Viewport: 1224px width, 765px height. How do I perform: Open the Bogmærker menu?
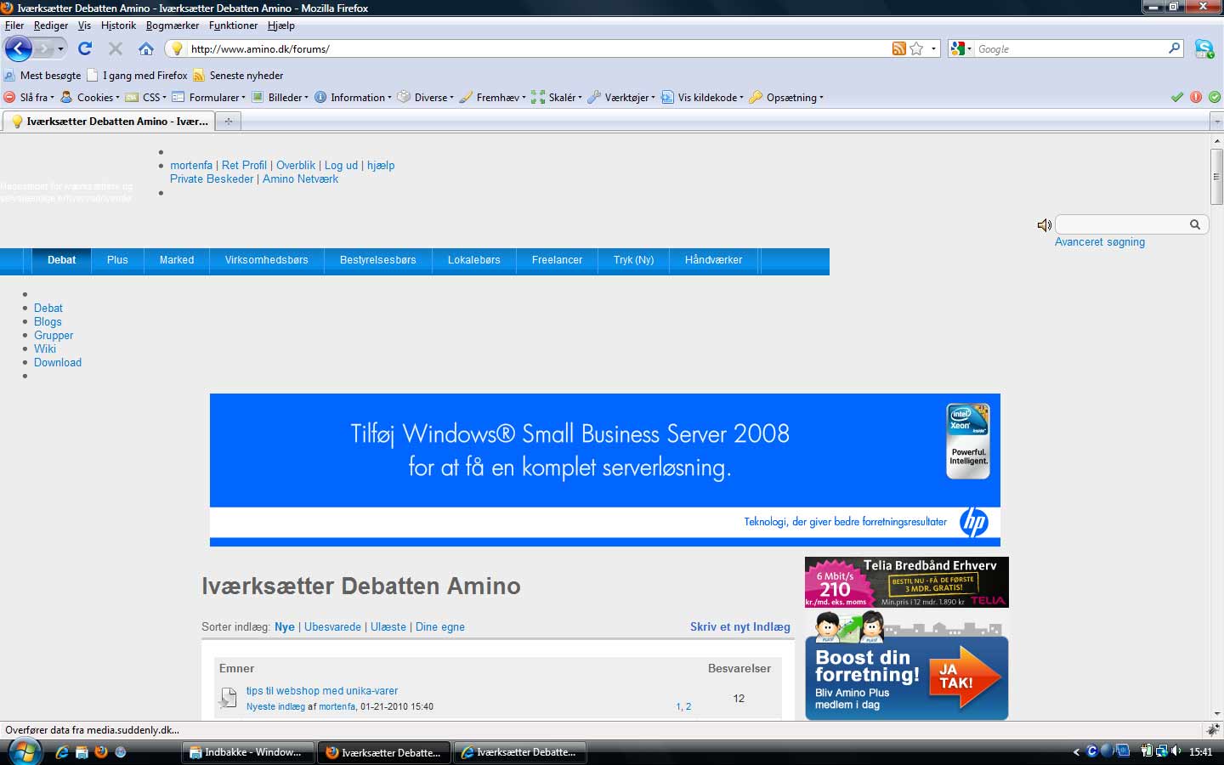tap(172, 25)
